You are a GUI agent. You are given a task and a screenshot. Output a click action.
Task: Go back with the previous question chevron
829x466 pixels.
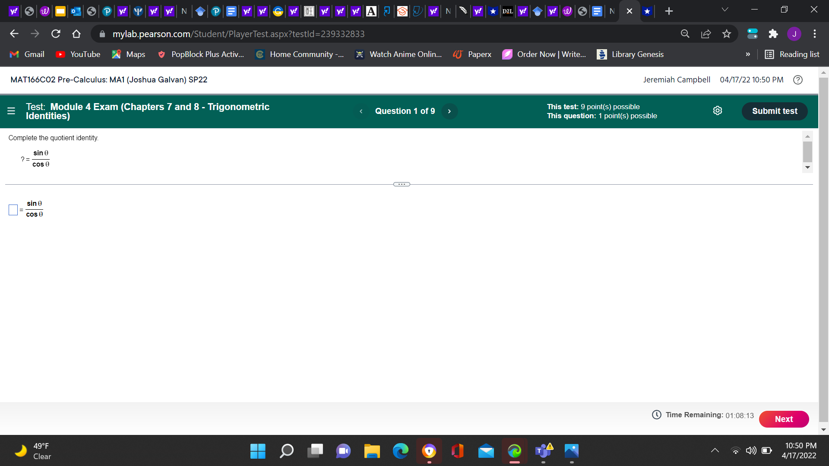pyautogui.click(x=361, y=111)
